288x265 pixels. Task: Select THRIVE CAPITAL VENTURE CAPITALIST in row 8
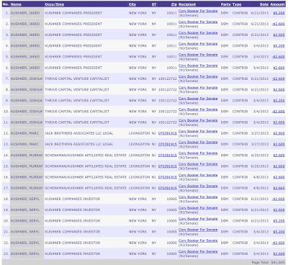(x=77, y=89)
